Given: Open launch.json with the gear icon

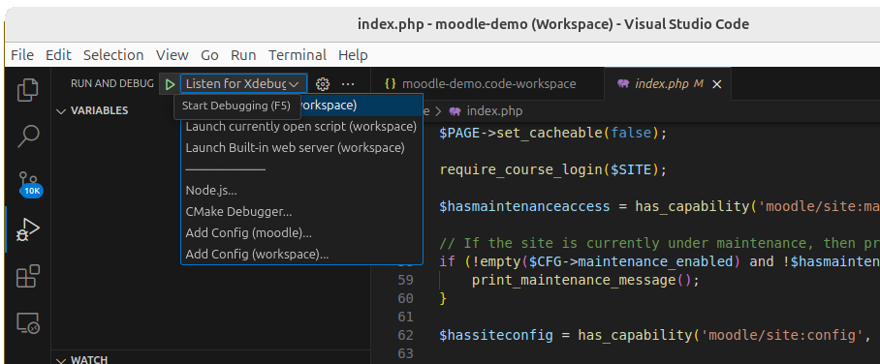Looking at the screenshot, I should [x=322, y=84].
